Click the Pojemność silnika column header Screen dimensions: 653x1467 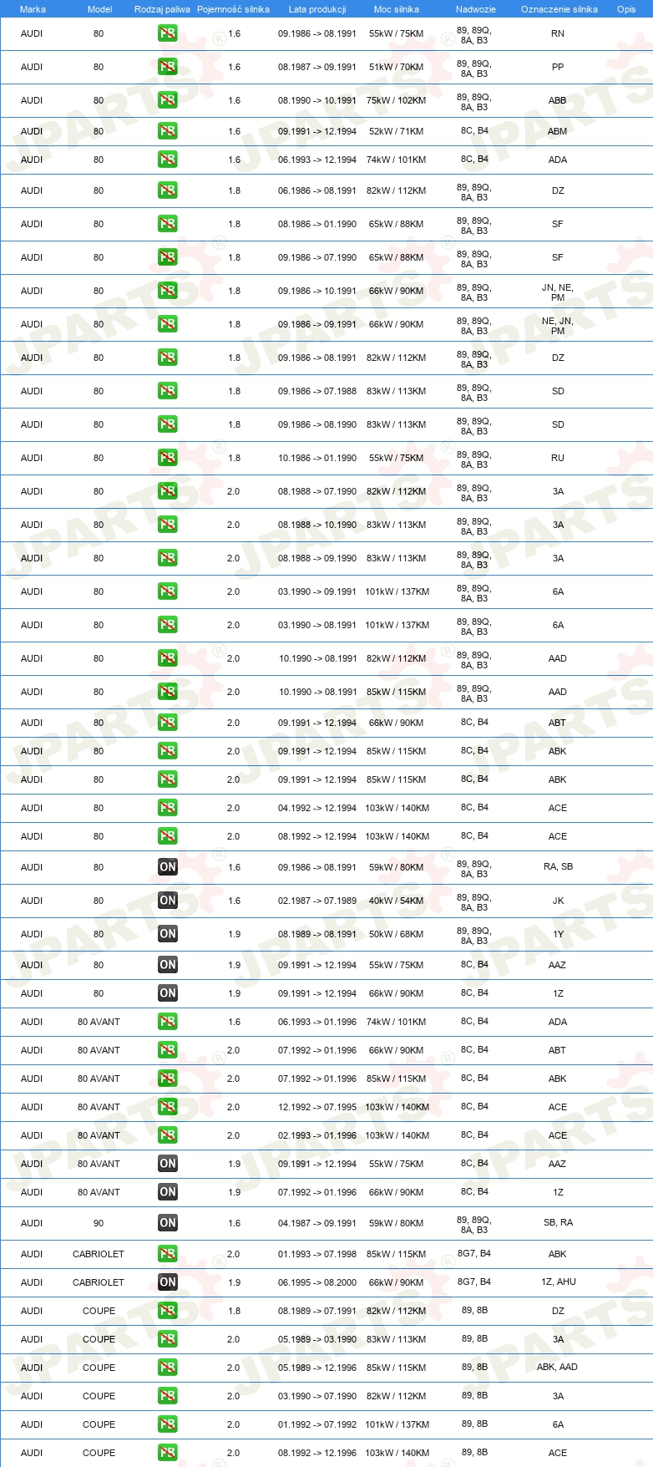233,9
